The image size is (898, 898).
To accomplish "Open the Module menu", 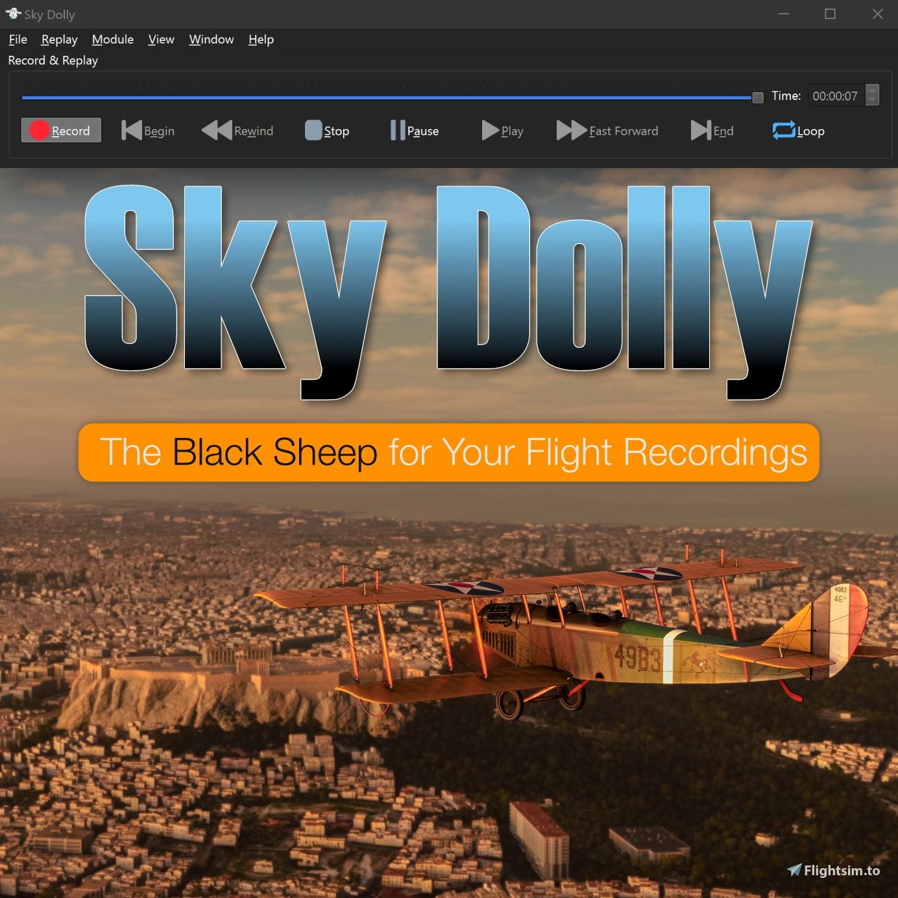I will [113, 40].
